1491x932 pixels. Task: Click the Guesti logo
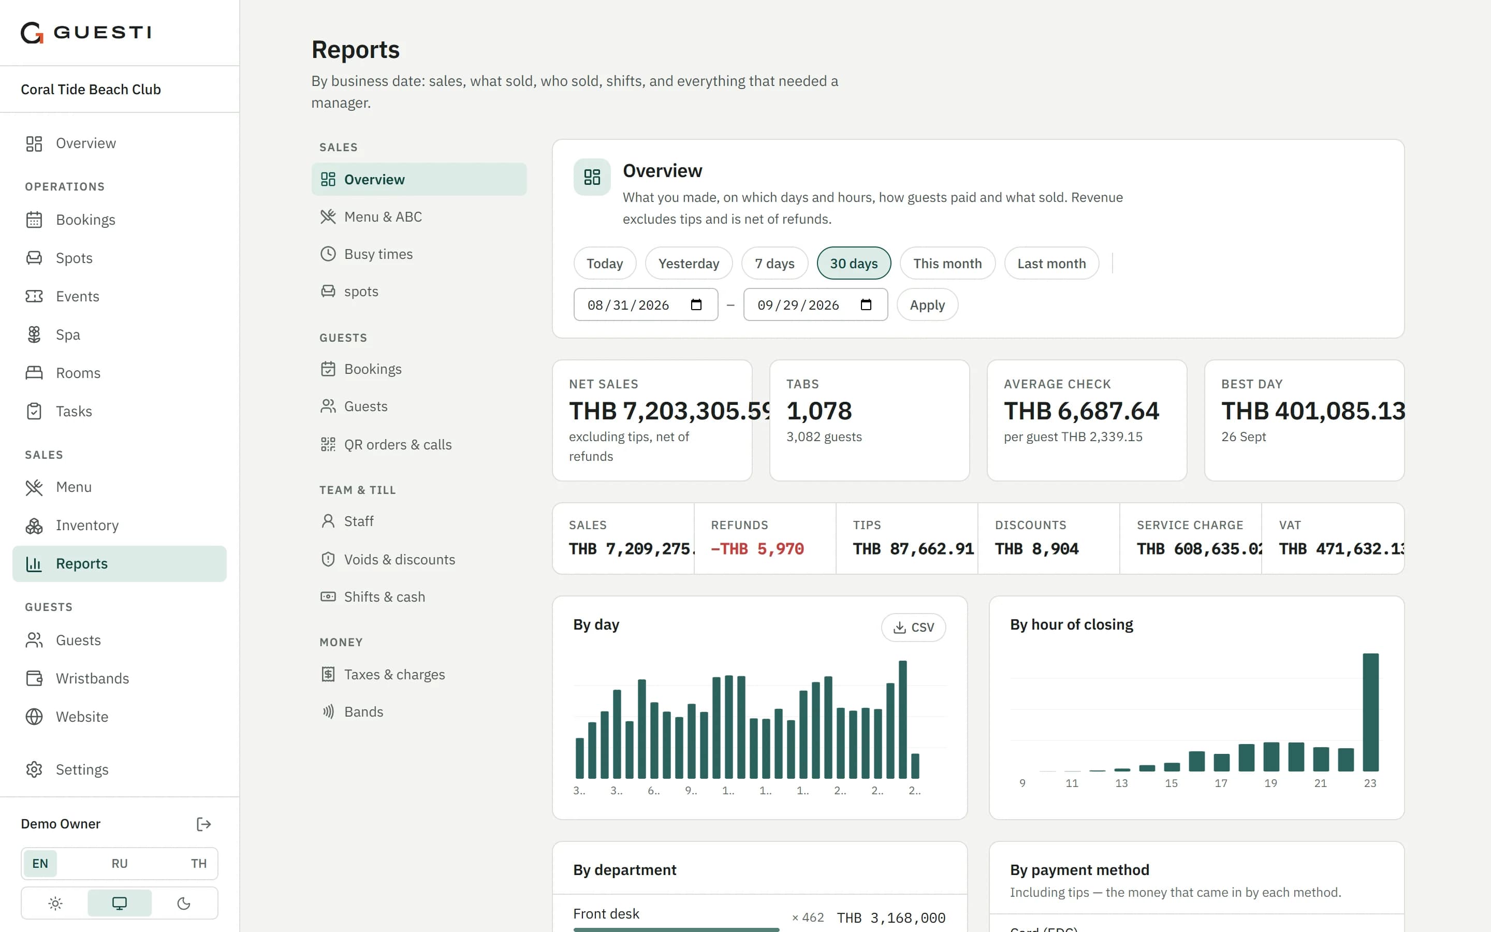(86, 32)
